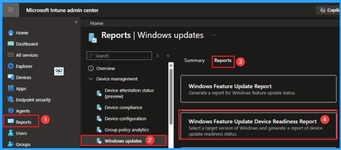
Task: Open Windows Feature Update Report card
Action: (x=258, y=89)
